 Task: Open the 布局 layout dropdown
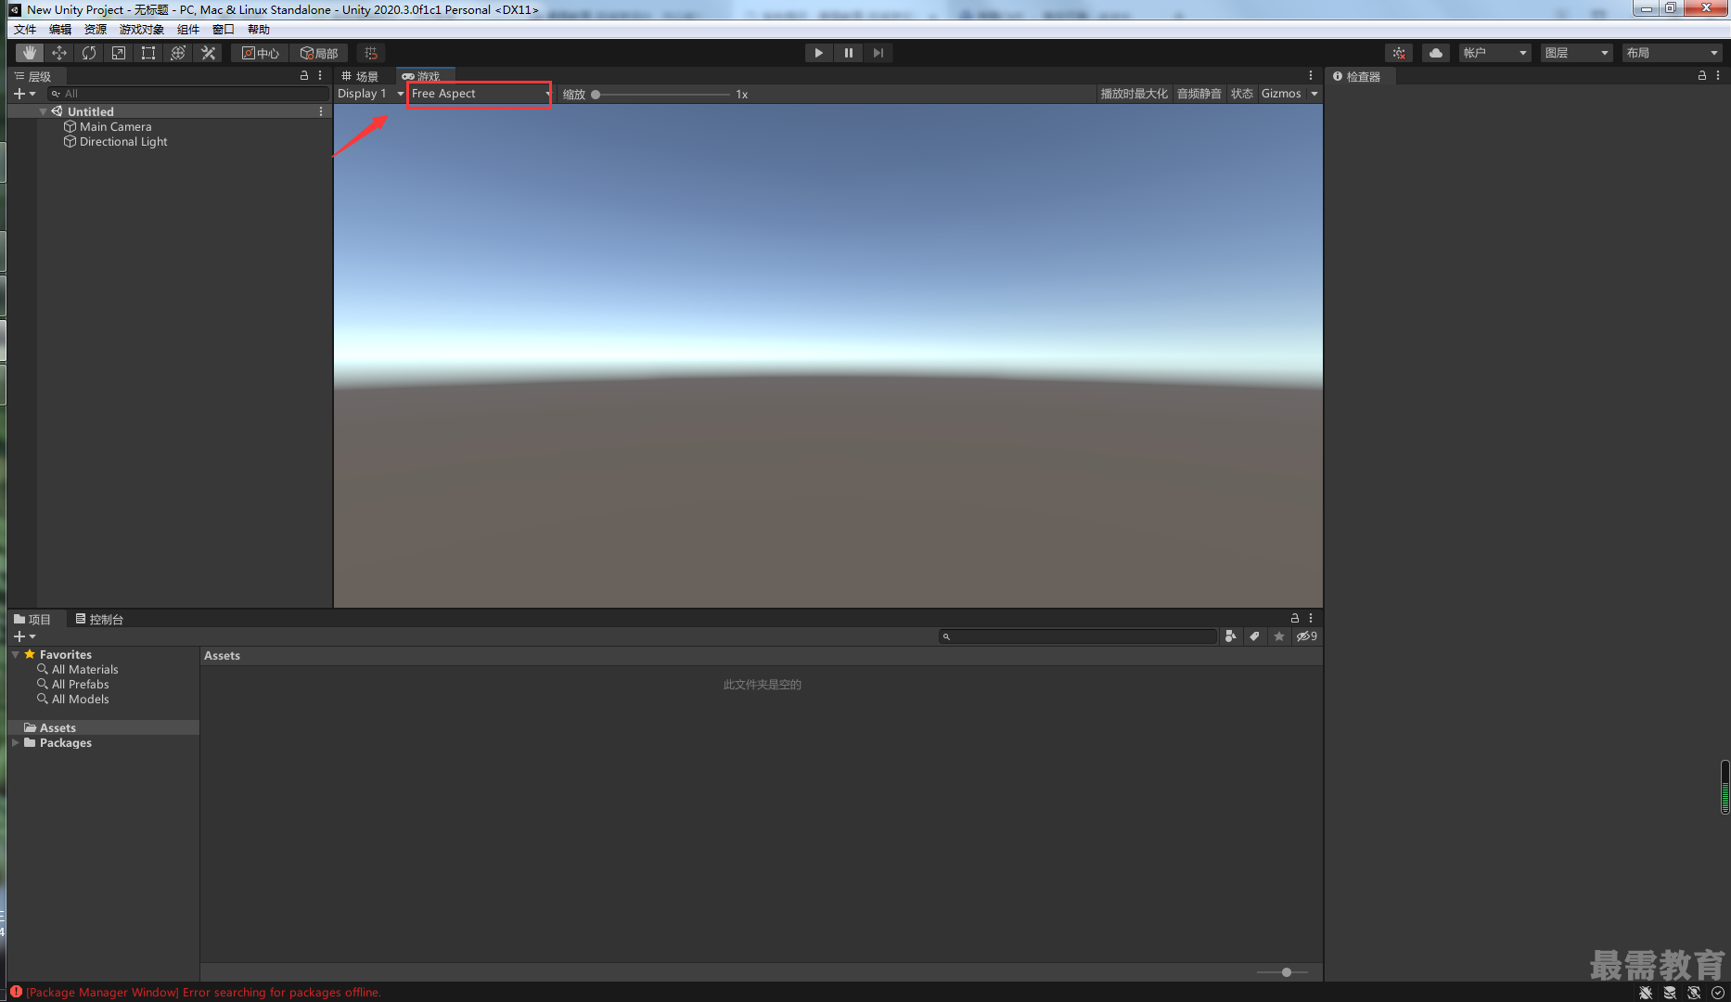(x=1672, y=53)
